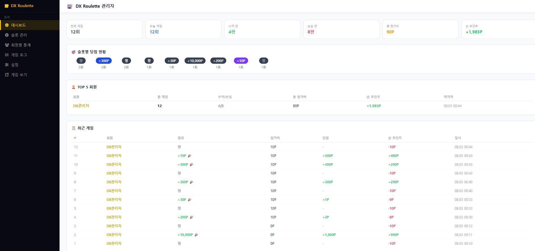Viewport: 535px width, 251px height.
Task: Click the -8P net points value
Action: point(391,217)
